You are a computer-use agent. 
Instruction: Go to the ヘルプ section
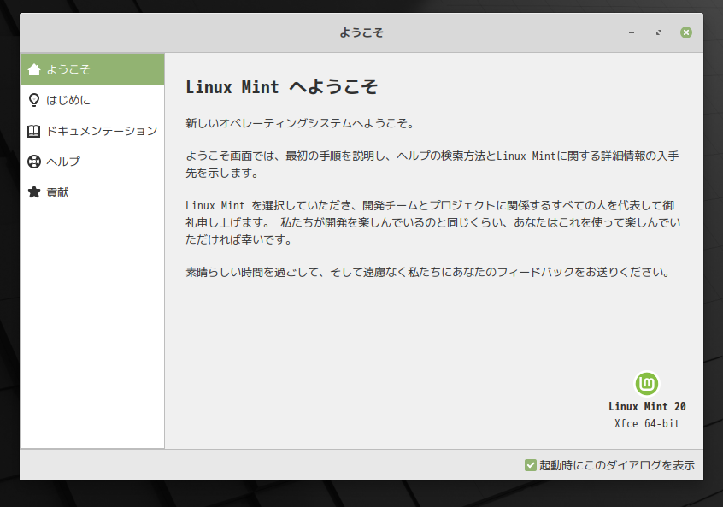point(92,162)
